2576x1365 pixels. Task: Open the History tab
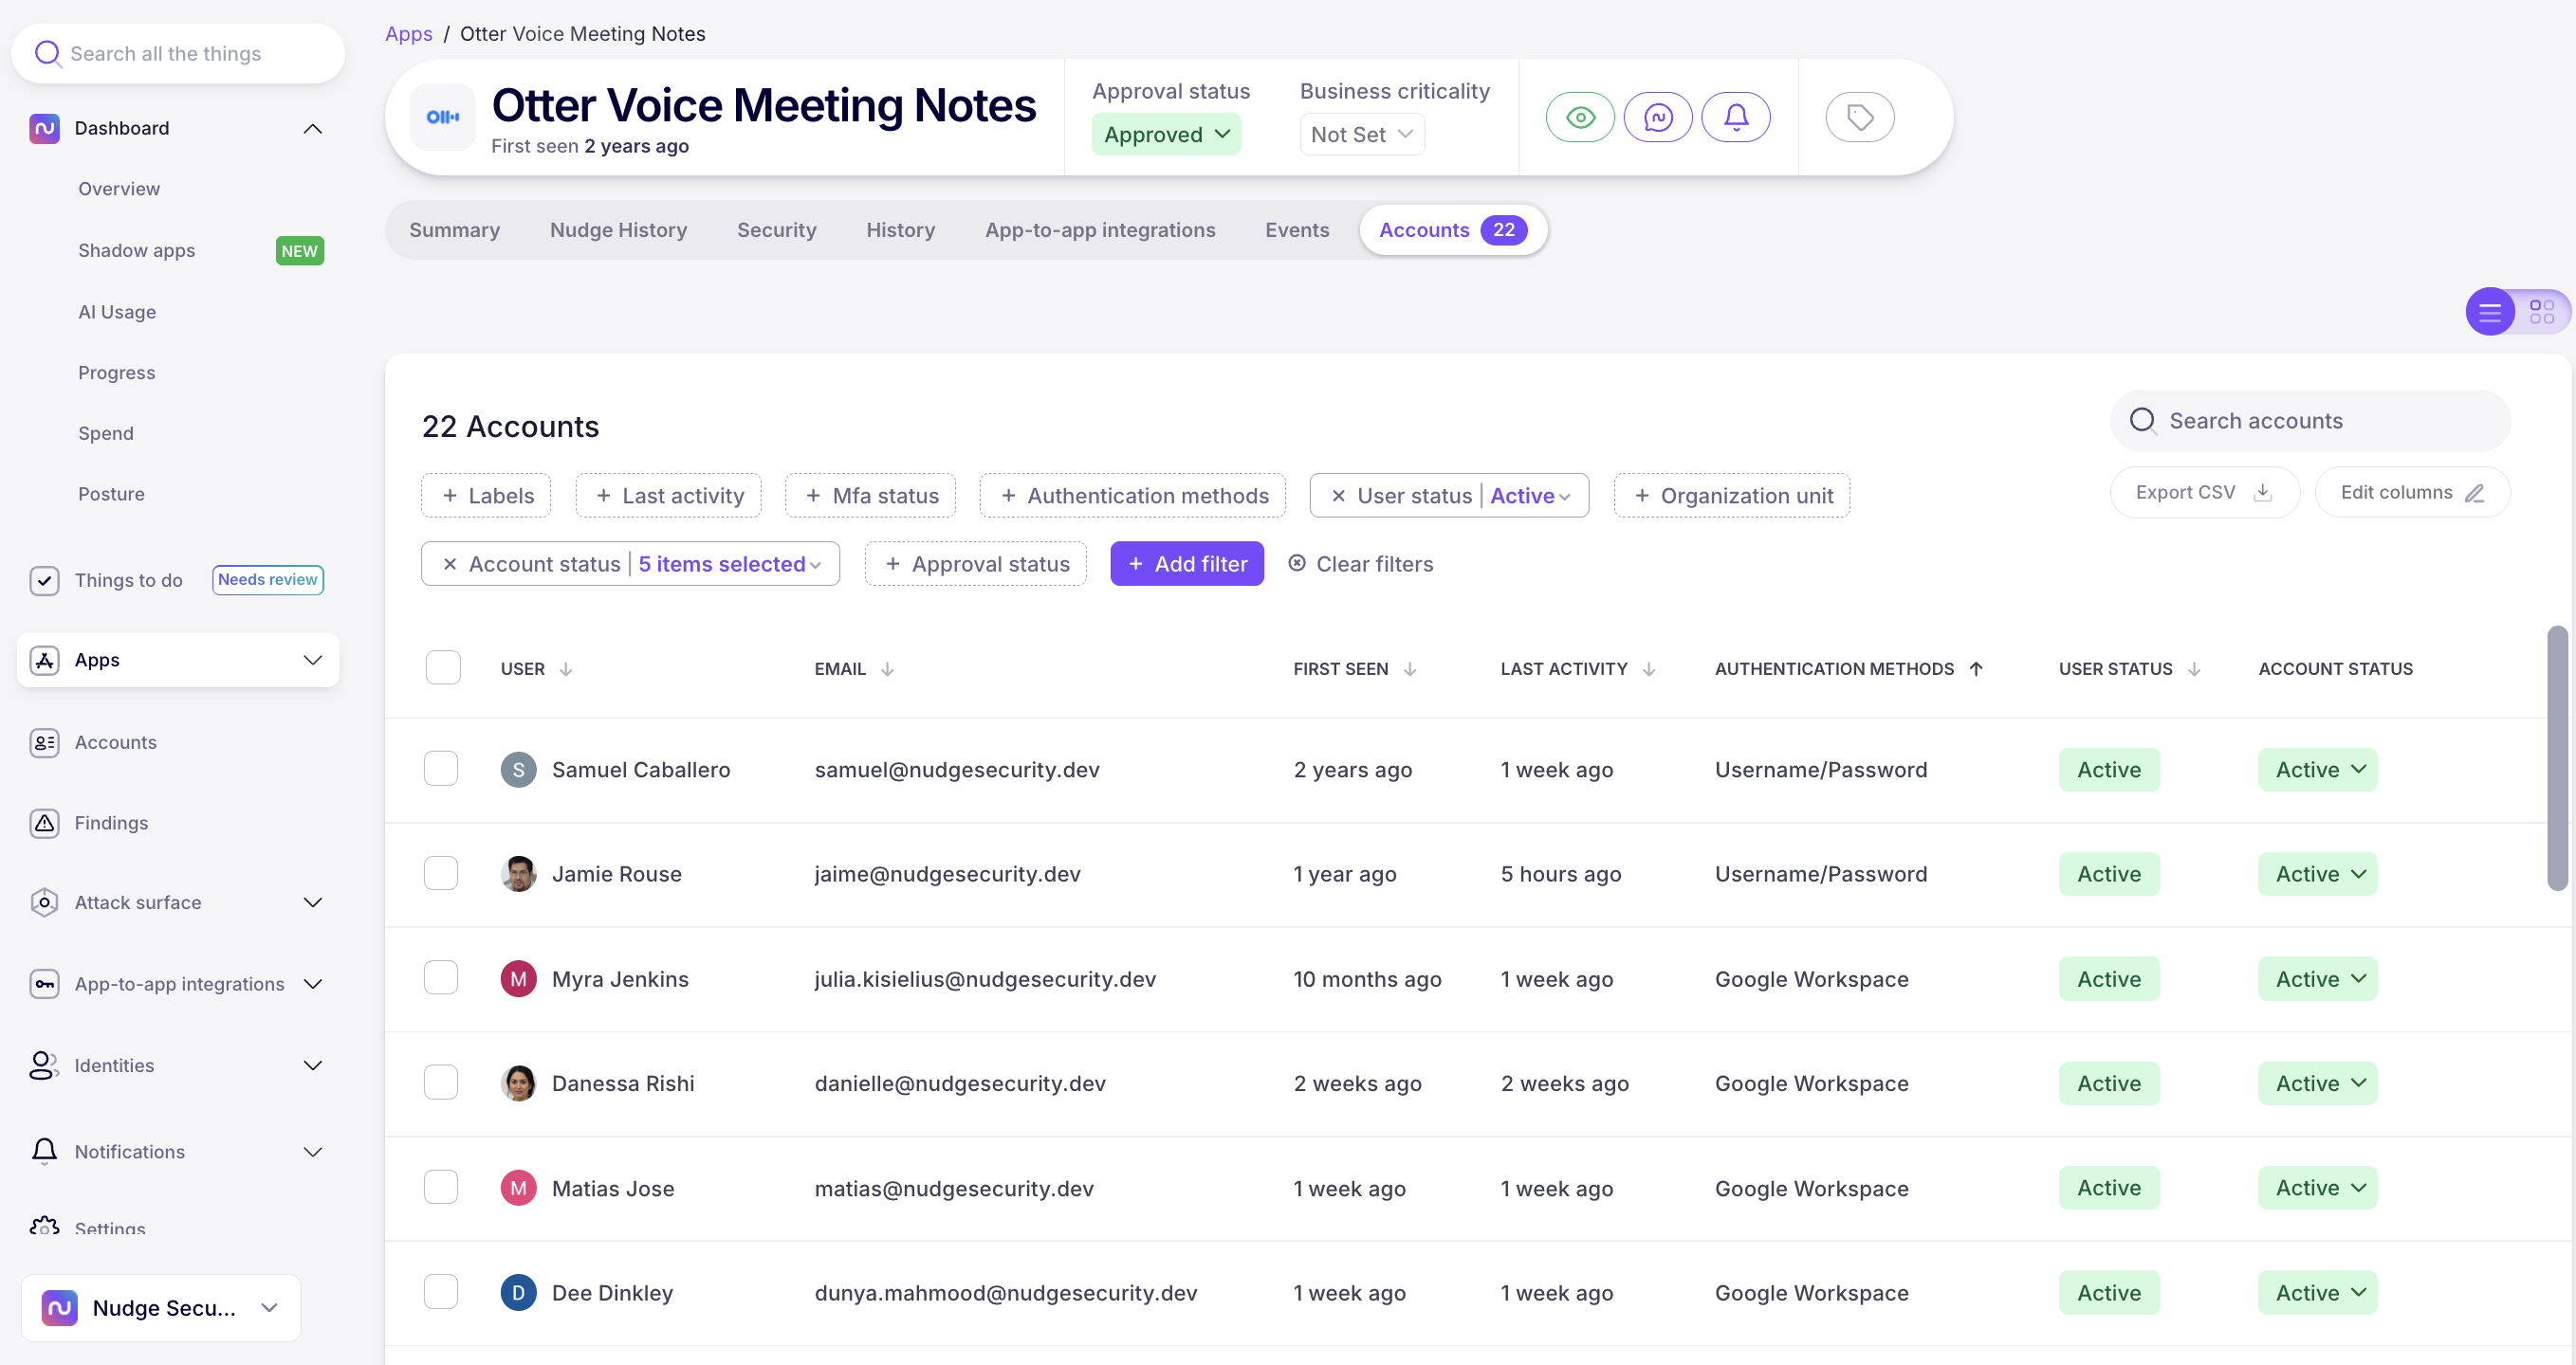click(x=900, y=229)
